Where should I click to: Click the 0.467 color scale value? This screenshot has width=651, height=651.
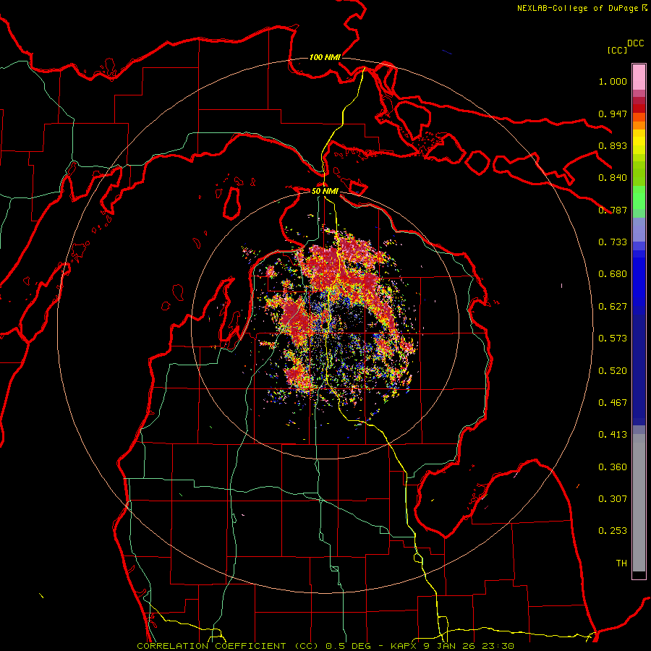pyautogui.click(x=613, y=403)
